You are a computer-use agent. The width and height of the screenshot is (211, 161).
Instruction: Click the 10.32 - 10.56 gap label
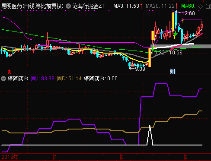[x=167, y=53]
